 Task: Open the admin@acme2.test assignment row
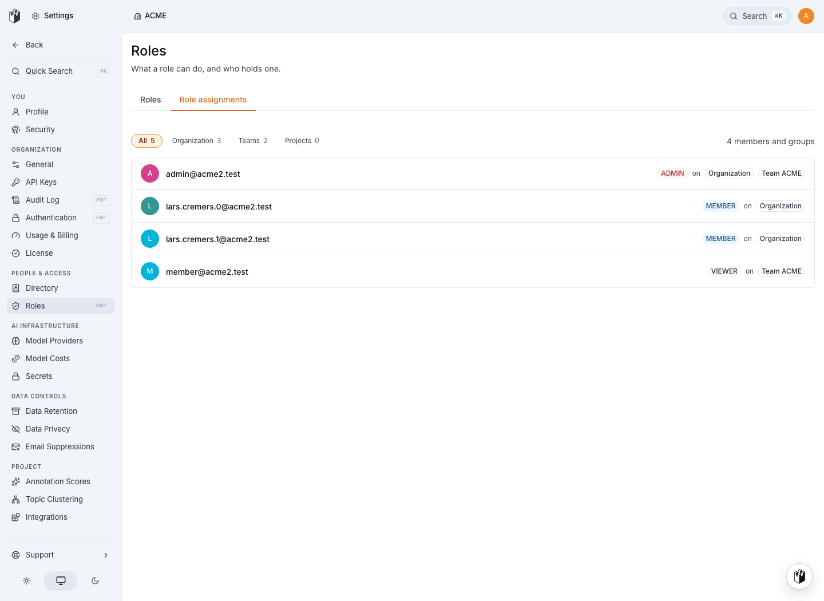click(x=473, y=173)
